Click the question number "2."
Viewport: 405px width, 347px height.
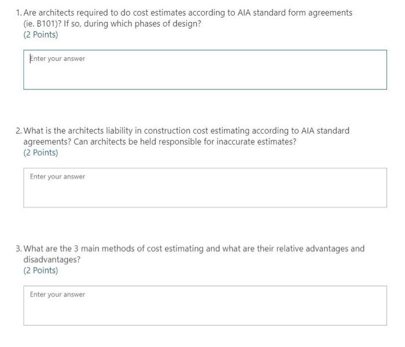click(x=19, y=131)
